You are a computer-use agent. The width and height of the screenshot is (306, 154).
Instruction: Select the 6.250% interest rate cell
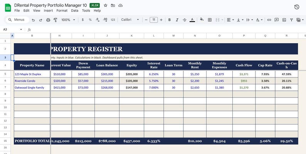[154, 74]
